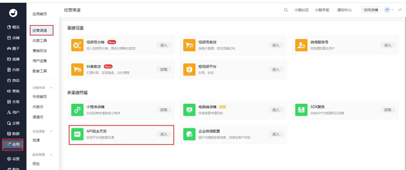Click 获取 button for 小程序店铺
Image resolution: width=406 pixels, height=170 pixels.
pyautogui.click(x=164, y=110)
